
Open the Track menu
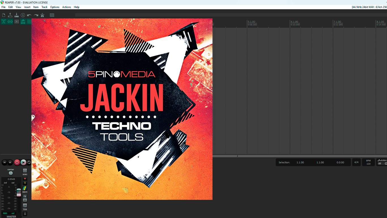pyautogui.click(x=44, y=7)
